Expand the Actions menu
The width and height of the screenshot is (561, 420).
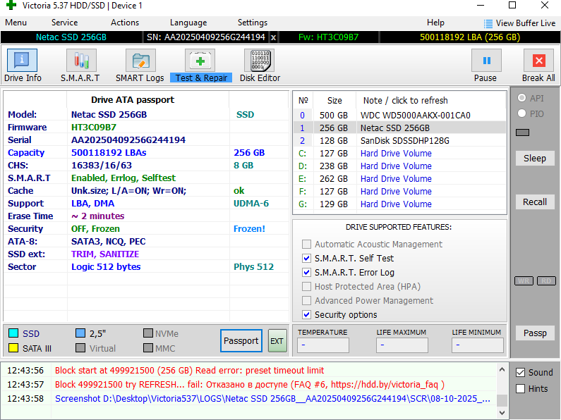point(125,23)
